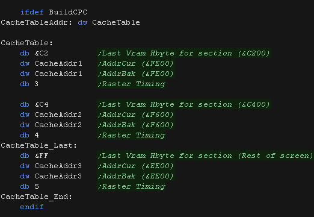Place cursor on CacheTable: label line
The image size is (314, 217).
pos(26,43)
